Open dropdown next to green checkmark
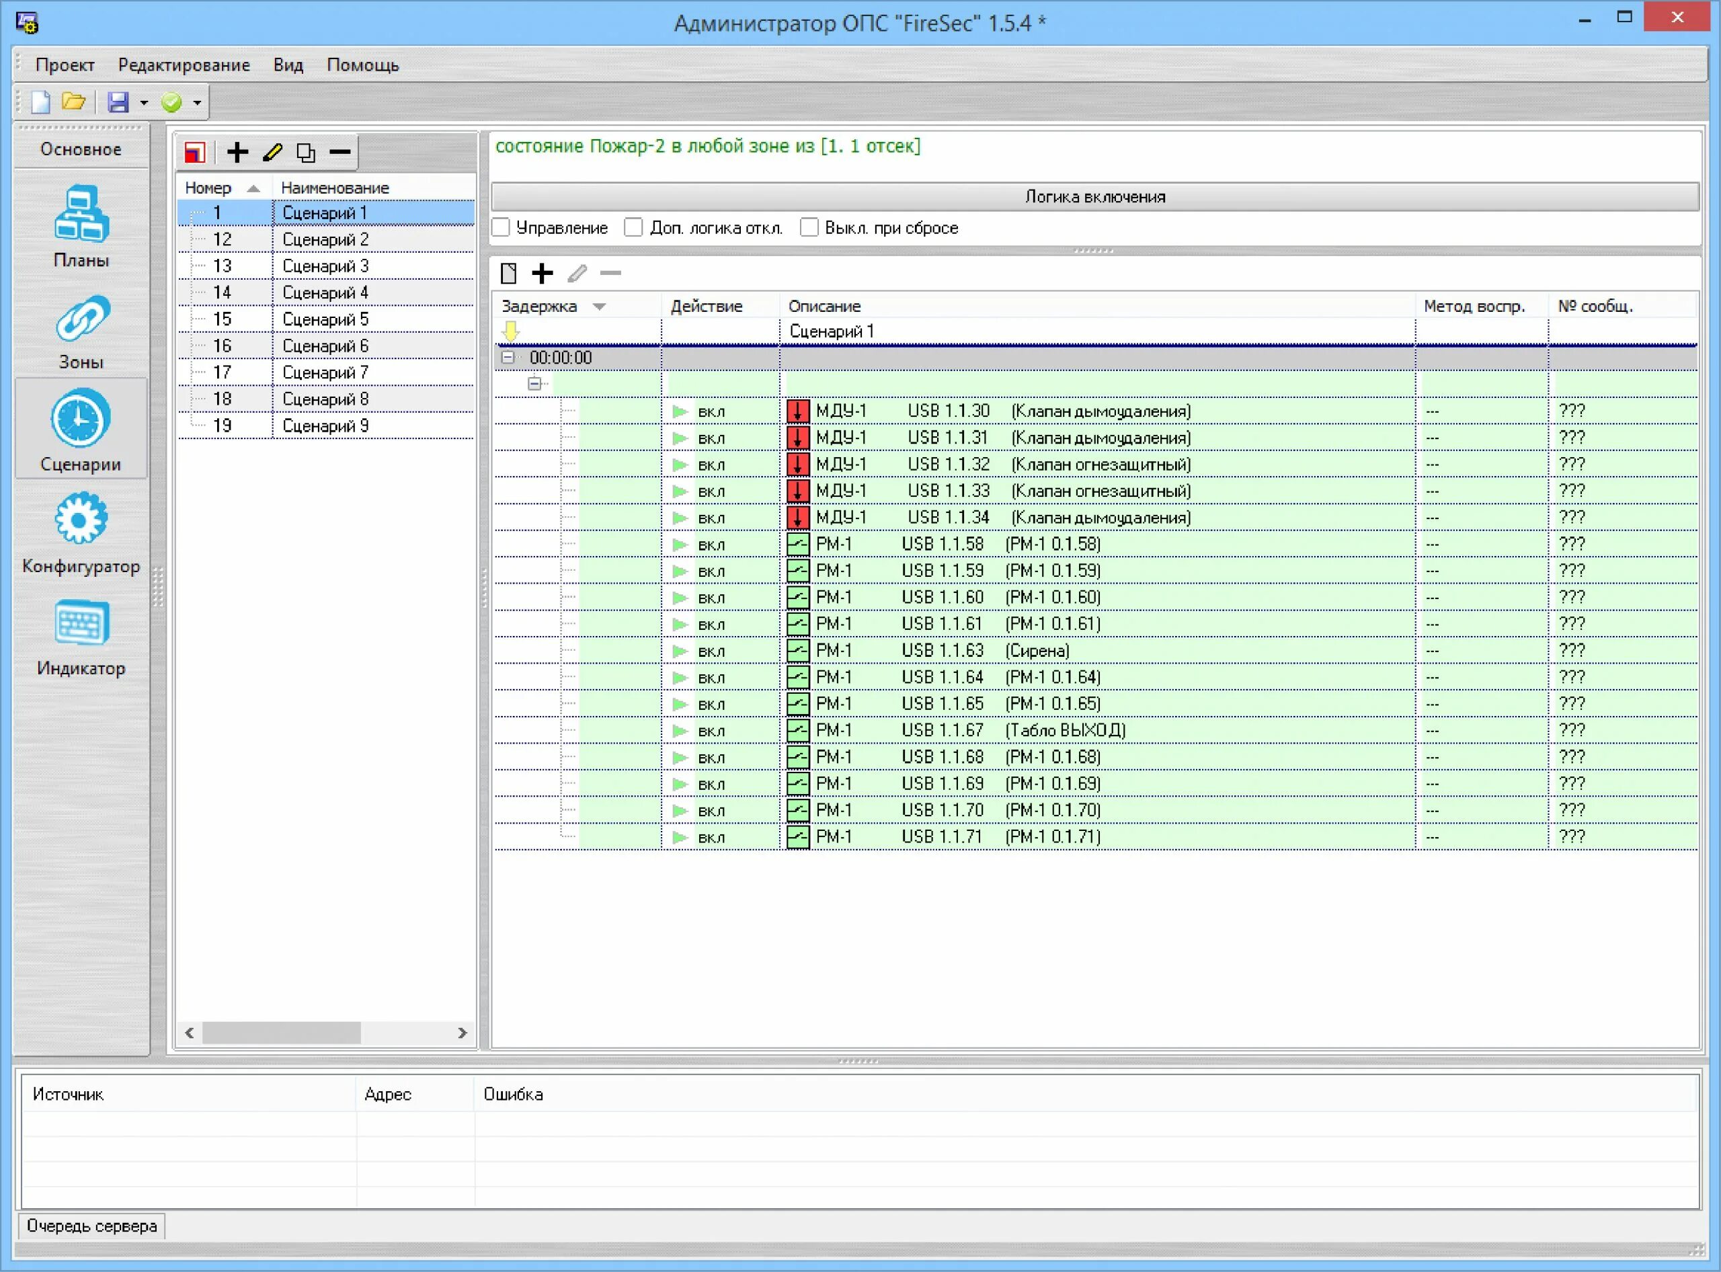The width and height of the screenshot is (1721, 1272). [x=198, y=102]
